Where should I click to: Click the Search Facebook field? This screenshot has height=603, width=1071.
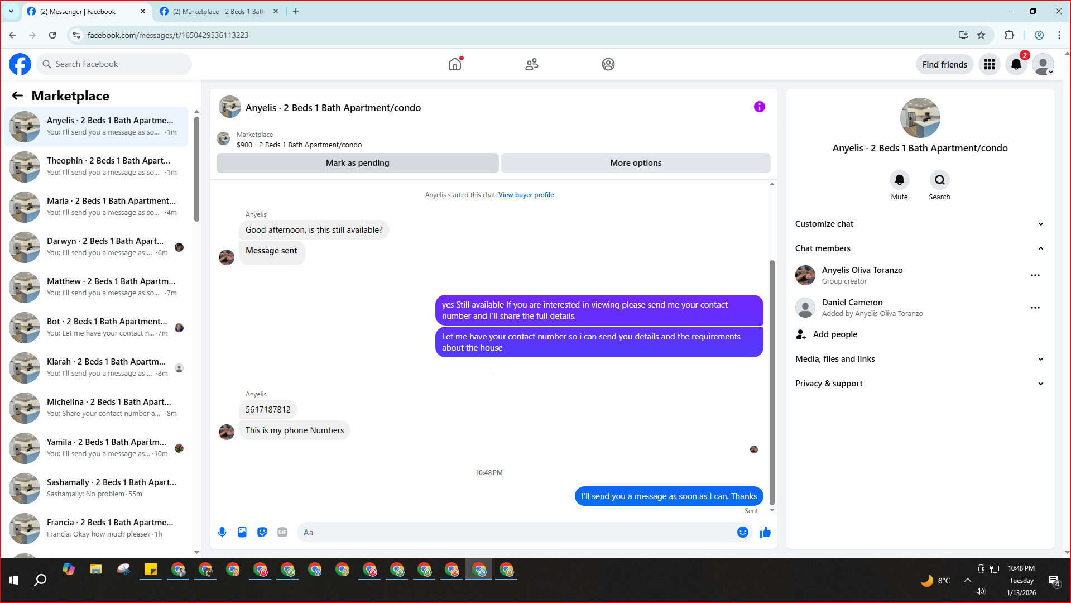[114, 64]
